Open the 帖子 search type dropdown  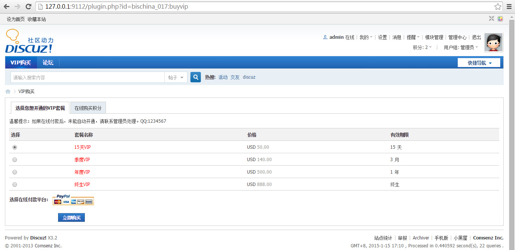click(176, 78)
